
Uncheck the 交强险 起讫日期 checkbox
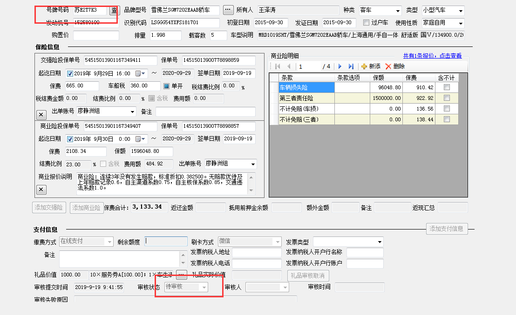[x=70, y=73]
